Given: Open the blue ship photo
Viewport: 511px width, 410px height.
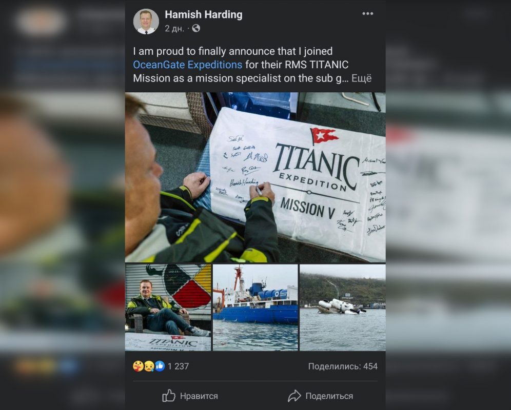Looking at the screenshot, I should pyautogui.click(x=255, y=307).
